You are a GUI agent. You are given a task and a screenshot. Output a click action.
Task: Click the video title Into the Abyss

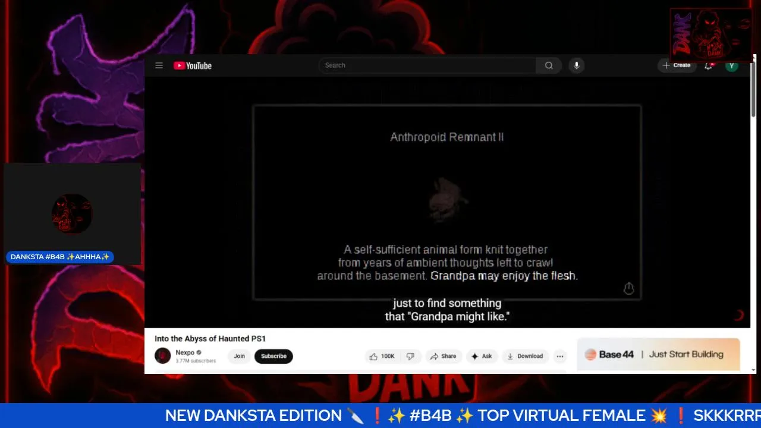click(x=210, y=339)
